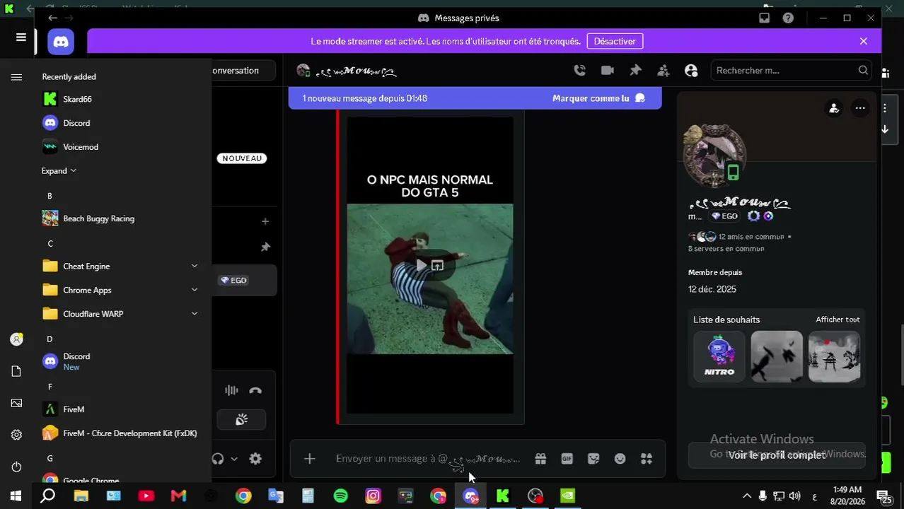Open the sticker picker
The width and height of the screenshot is (904, 509).
(593, 459)
